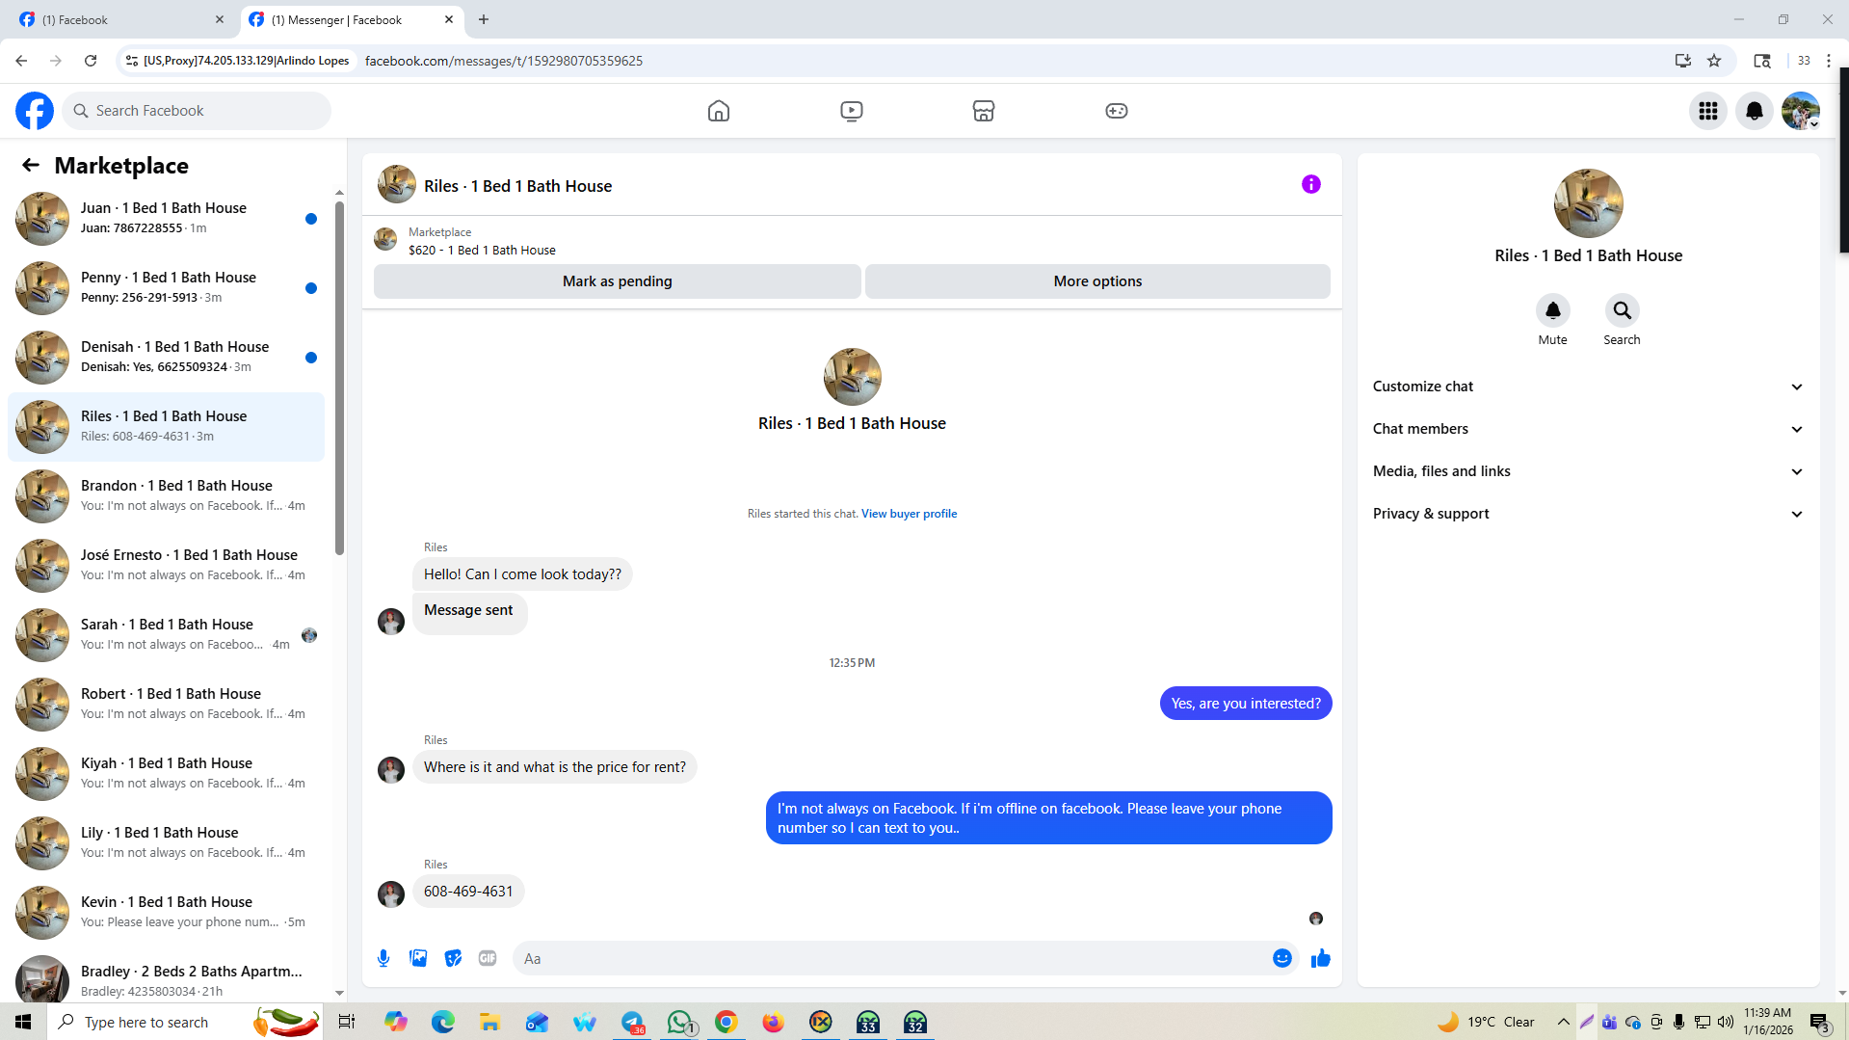
Task: Open the $620 1 Bed 1 Bath House listing
Action: click(x=482, y=250)
